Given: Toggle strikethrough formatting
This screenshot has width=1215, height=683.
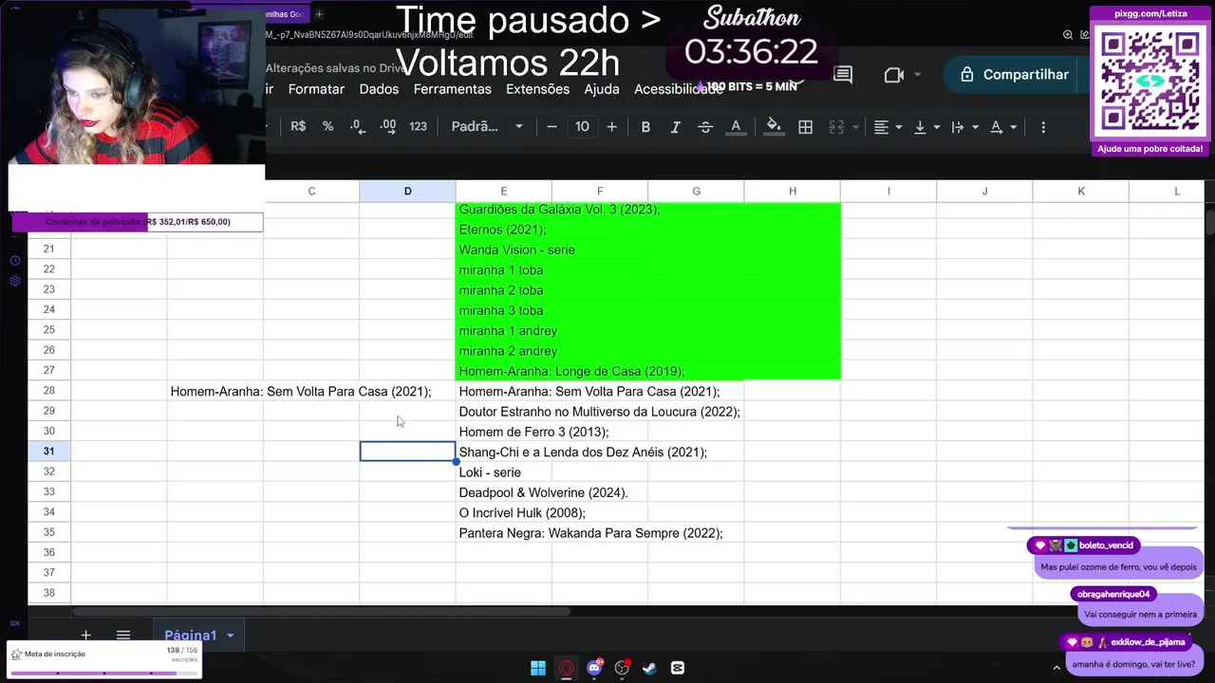Looking at the screenshot, I should [x=705, y=126].
